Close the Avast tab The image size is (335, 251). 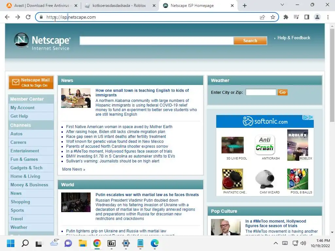[x=76, y=6]
